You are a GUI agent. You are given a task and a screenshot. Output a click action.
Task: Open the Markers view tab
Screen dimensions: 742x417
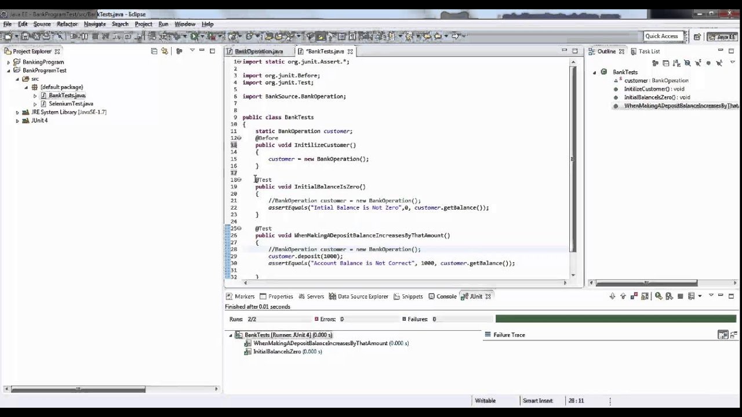pos(241,297)
